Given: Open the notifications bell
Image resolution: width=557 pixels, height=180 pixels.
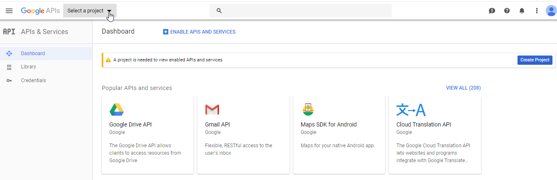Looking at the screenshot, I should pyautogui.click(x=522, y=11).
